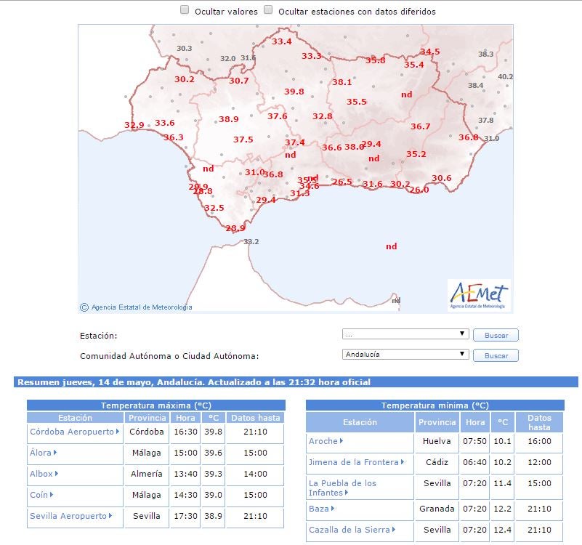Open the Córdoba Aeropuerto station link
Screen dimensions: 582x545
[72, 432]
